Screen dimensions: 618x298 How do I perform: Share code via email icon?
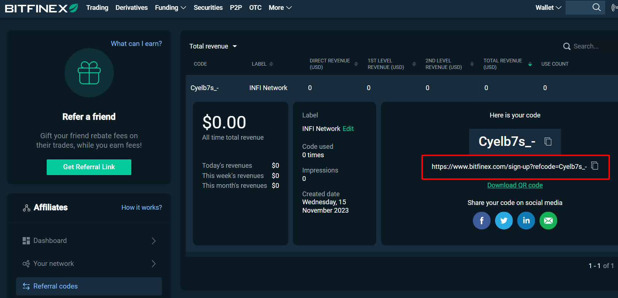[548, 221]
